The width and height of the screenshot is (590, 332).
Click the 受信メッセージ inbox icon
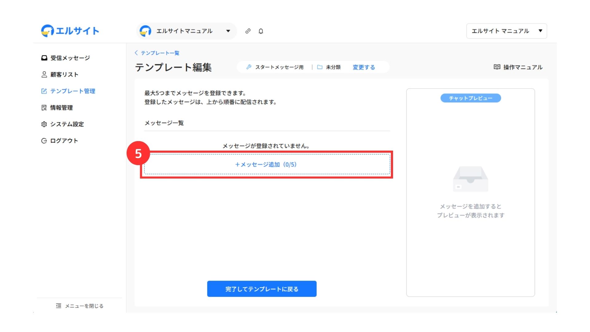pos(44,58)
